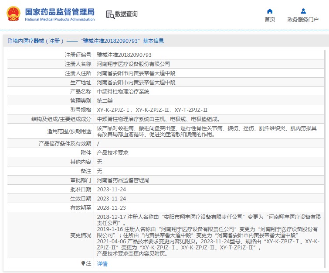The width and height of the screenshot is (329, 273).
Task: Select the 2018-12-17 change record text
Action: tap(209, 220)
